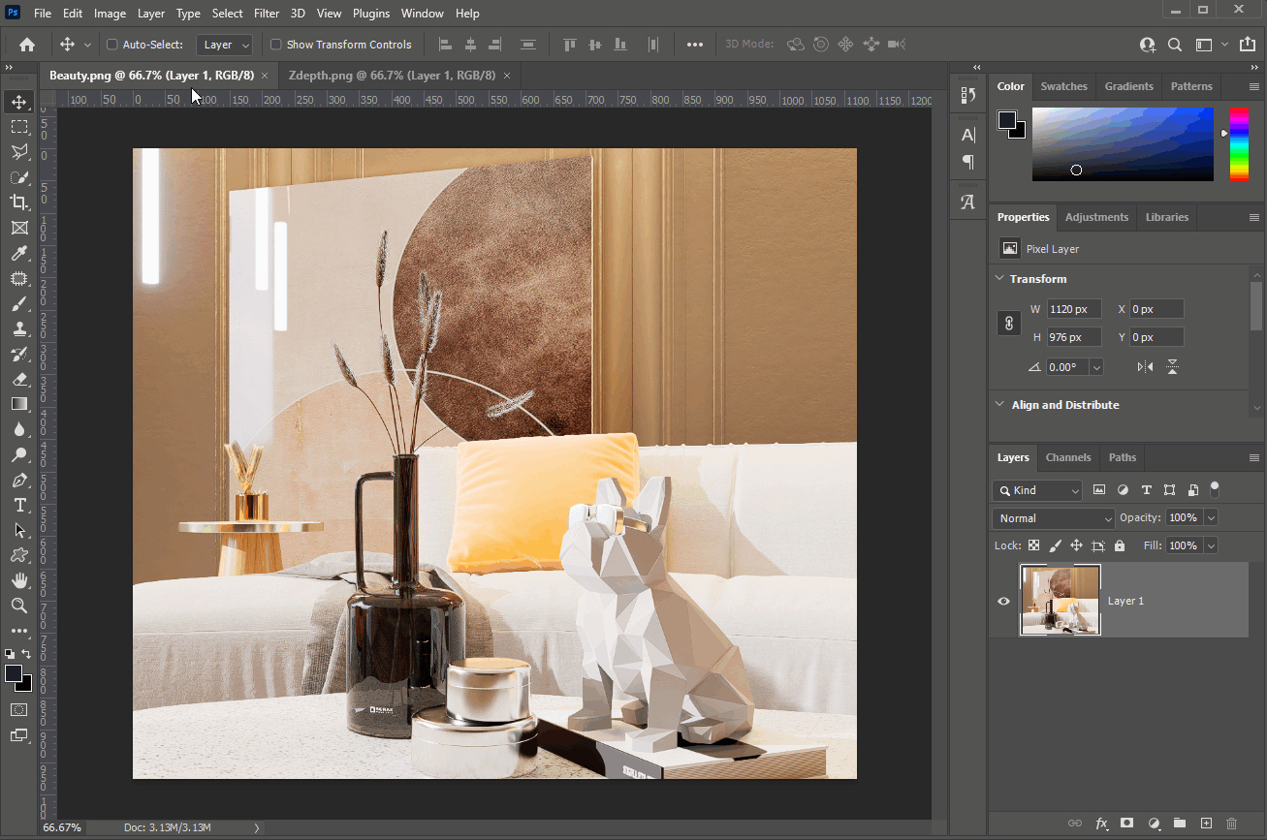This screenshot has height=840, width=1267.
Task: Select the Pen tool
Action: click(x=19, y=481)
